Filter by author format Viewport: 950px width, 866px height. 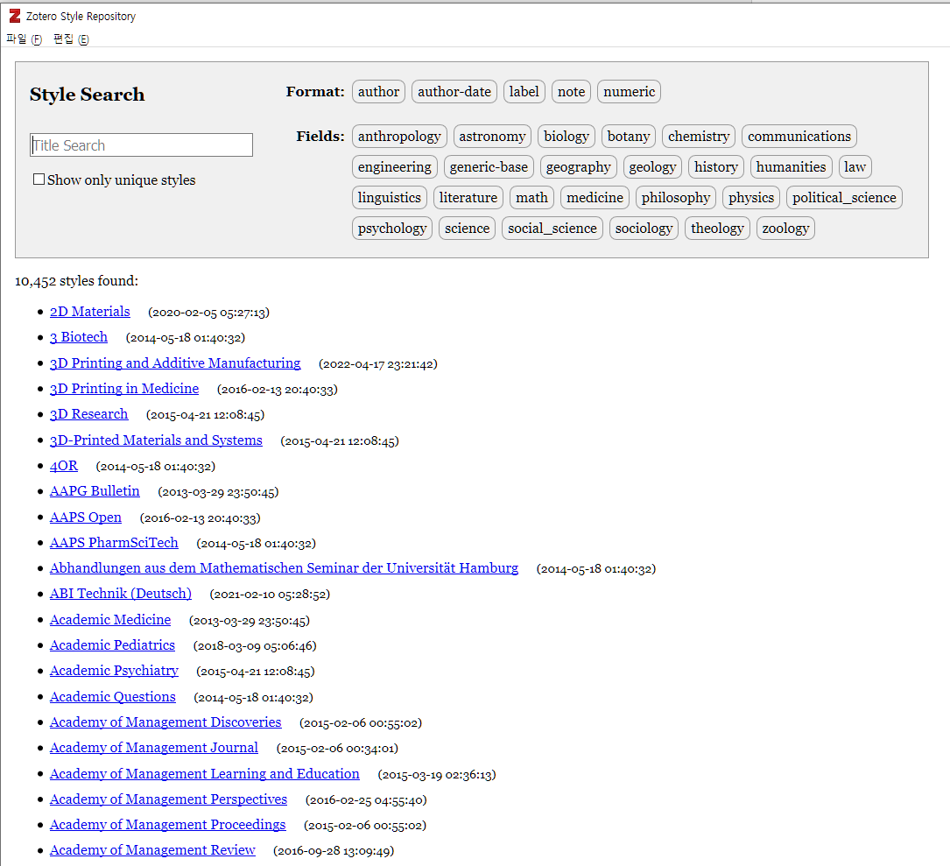[x=378, y=92]
